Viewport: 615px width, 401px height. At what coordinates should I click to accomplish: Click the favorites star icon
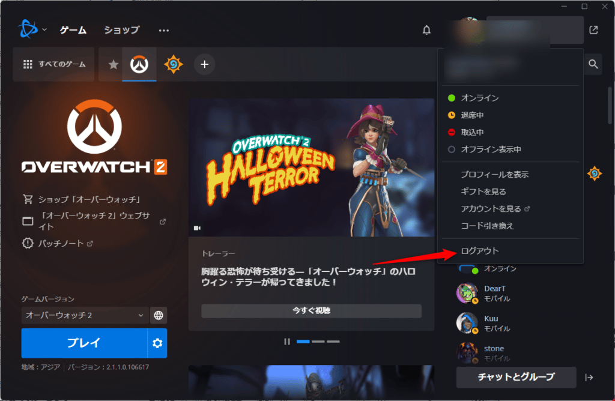tap(114, 64)
